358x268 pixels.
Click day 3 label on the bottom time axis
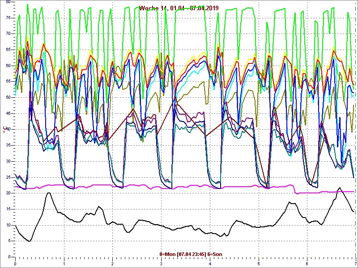click(x=161, y=264)
